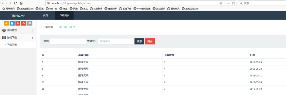Select 下载列表 in the sidebar tree

pyautogui.click(x=12, y=45)
